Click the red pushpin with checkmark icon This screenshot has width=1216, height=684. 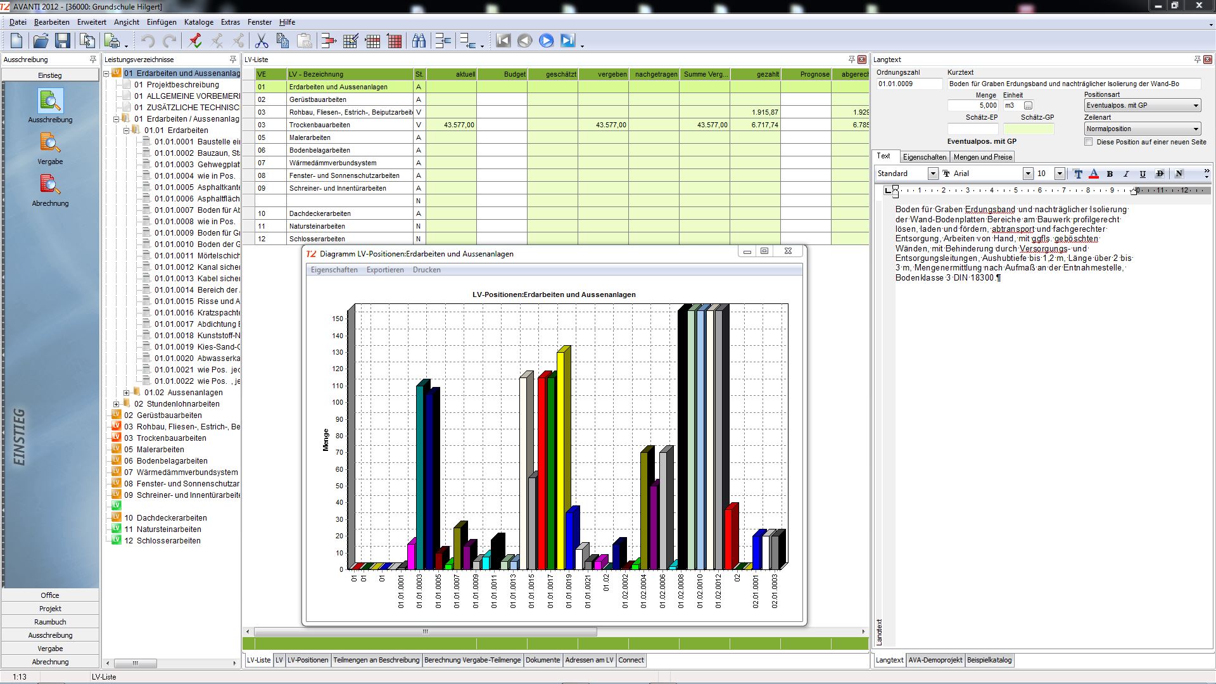pyautogui.click(x=195, y=41)
